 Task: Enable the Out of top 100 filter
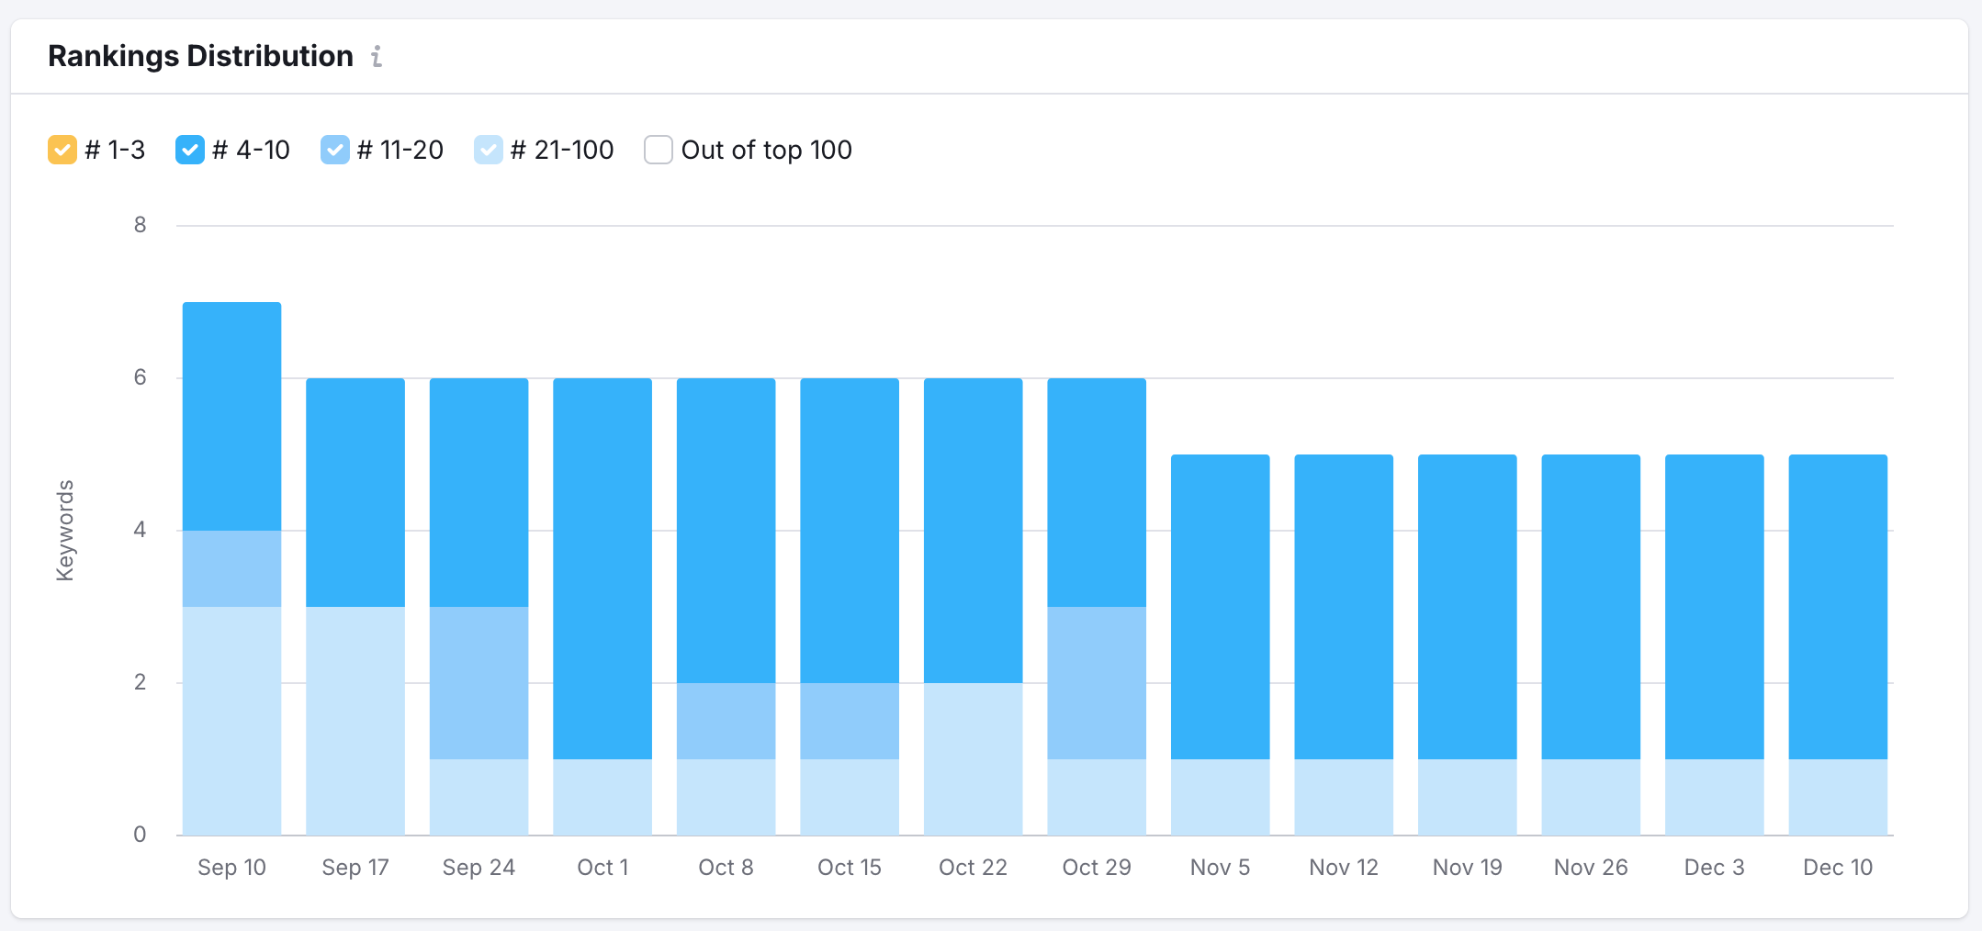659,149
